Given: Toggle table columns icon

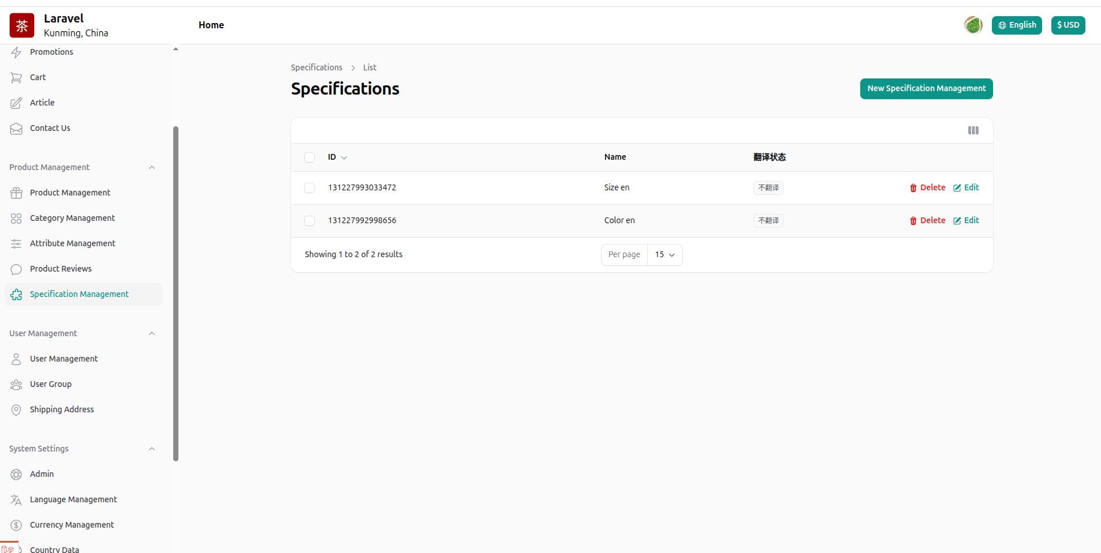Looking at the screenshot, I should 973,130.
